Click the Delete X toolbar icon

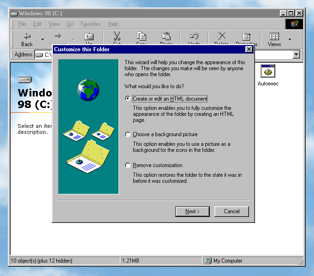(x=222, y=36)
